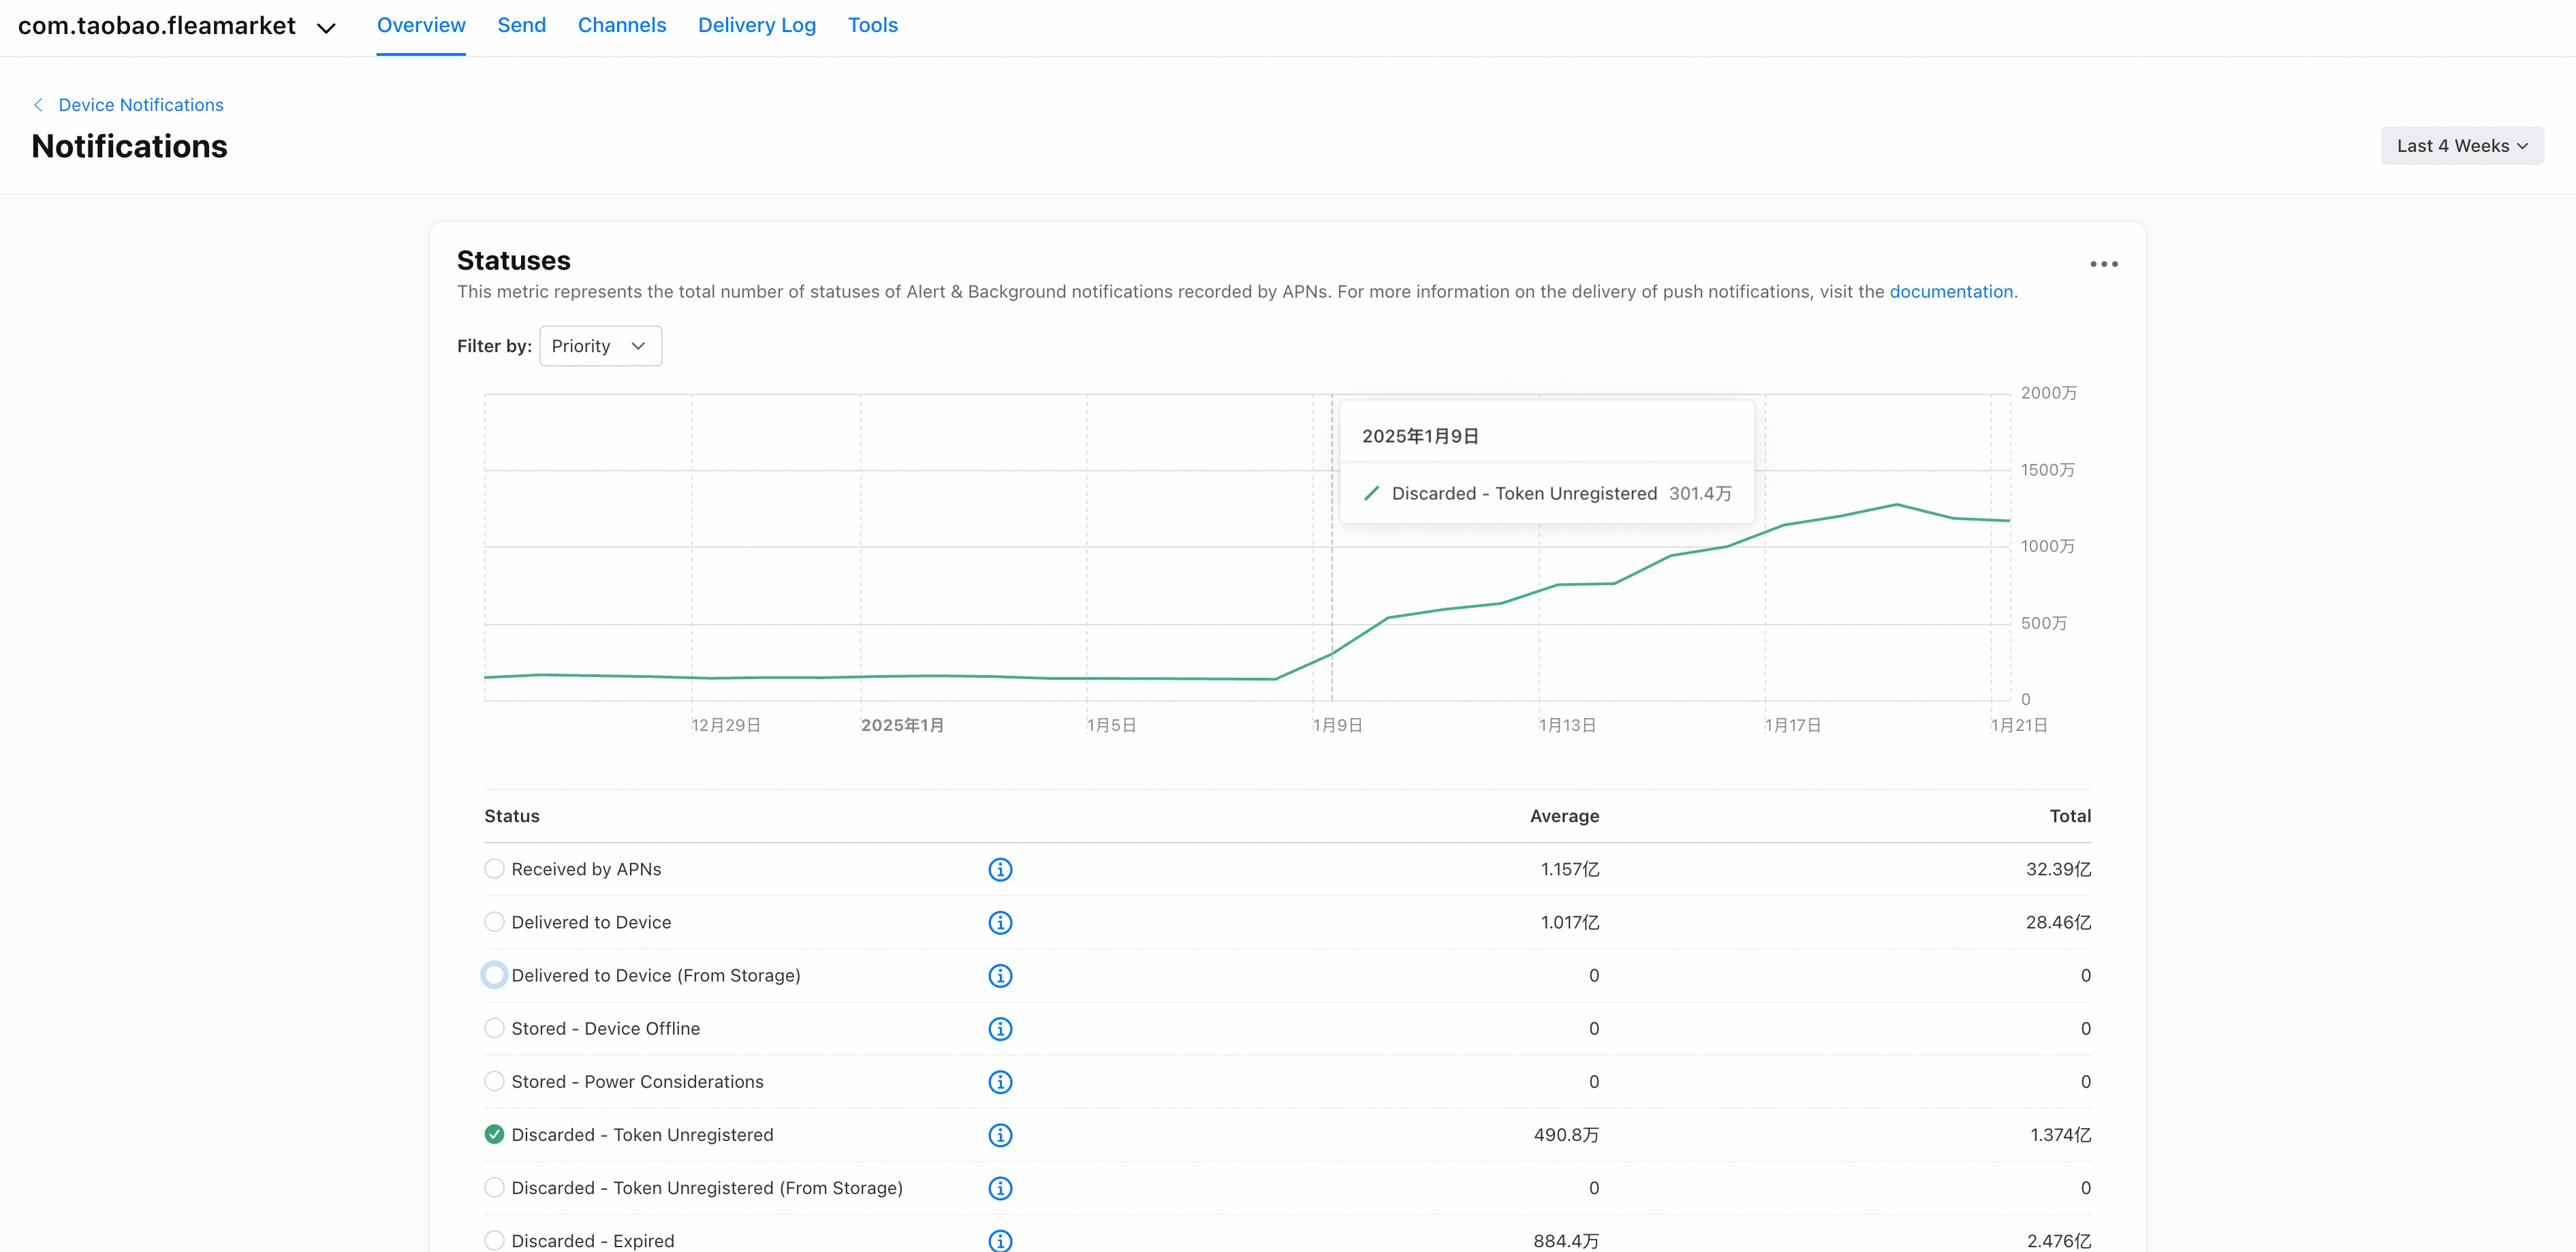Open info icon for Delivered to Device
This screenshot has width=2576, height=1252.
1000,922
